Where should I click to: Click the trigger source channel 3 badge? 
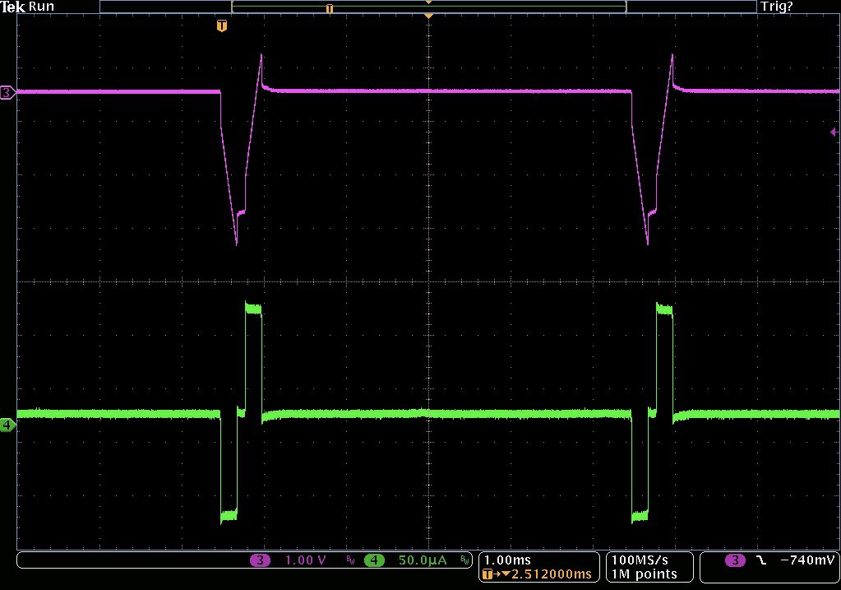[x=735, y=560]
